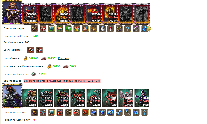Select the green sword effect icon
The height and width of the screenshot is (124, 207).
[x=68, y=29]
